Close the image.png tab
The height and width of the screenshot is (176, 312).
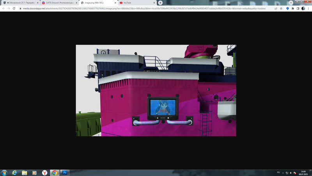115,3
